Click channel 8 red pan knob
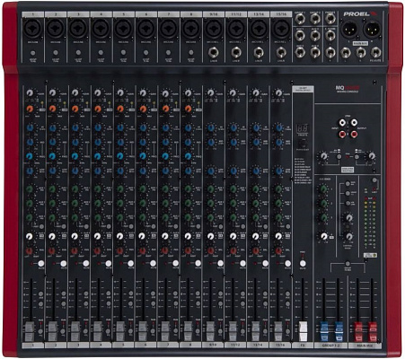The width and height of the screenshot is (405, 359). (188, 250)
